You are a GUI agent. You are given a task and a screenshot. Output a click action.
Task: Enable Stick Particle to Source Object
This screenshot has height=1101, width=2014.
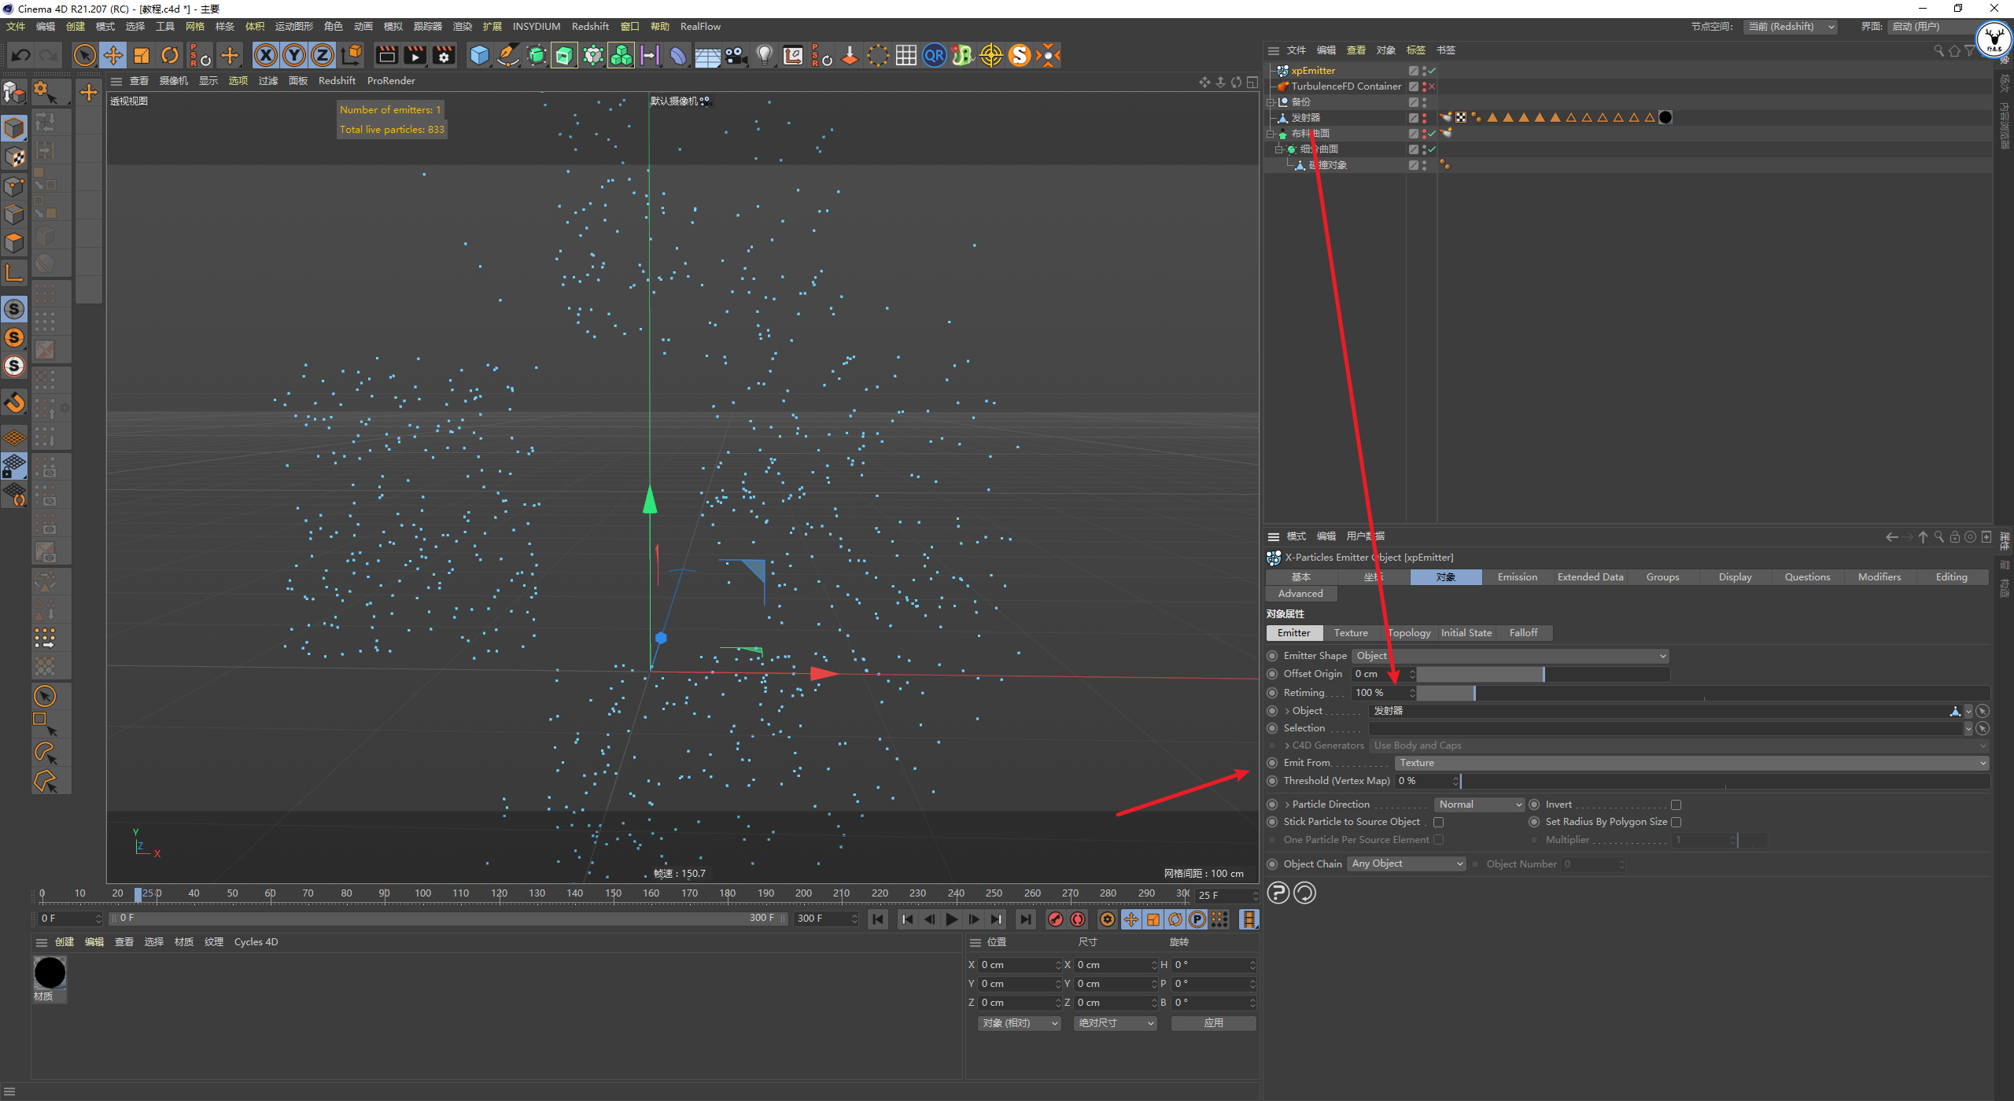coord(1438,822)
